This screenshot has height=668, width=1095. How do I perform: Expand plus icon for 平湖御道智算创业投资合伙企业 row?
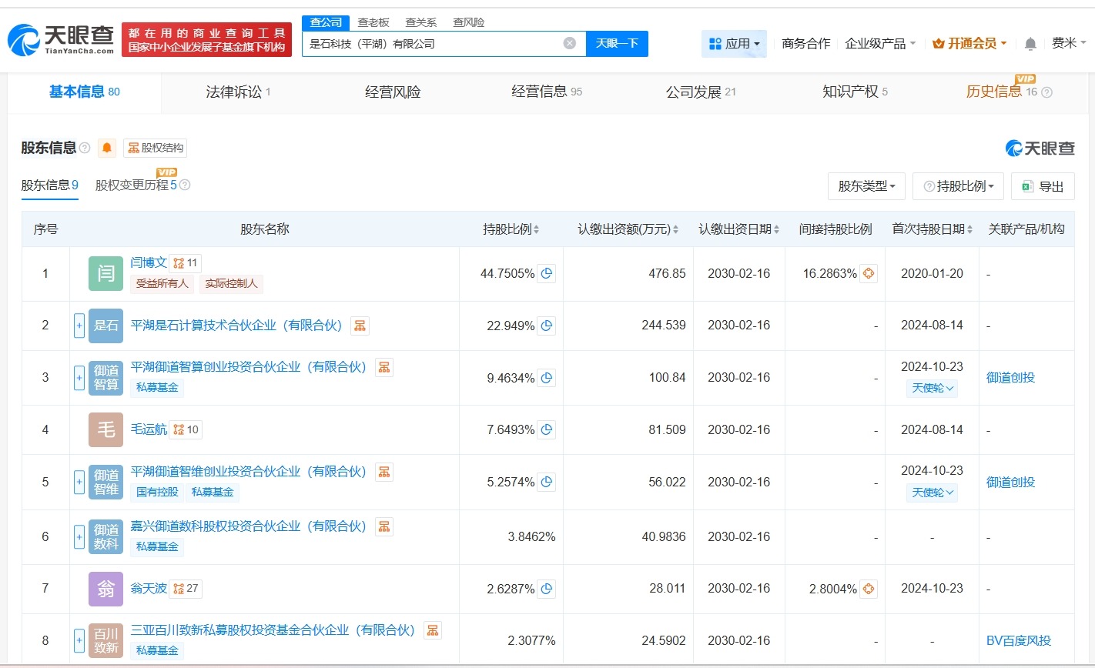79,378
